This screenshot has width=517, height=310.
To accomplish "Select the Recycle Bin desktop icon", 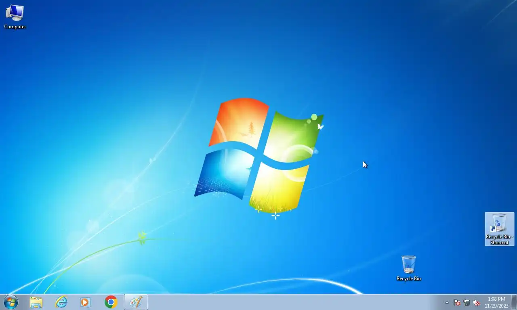I will (x=408, y=268).
